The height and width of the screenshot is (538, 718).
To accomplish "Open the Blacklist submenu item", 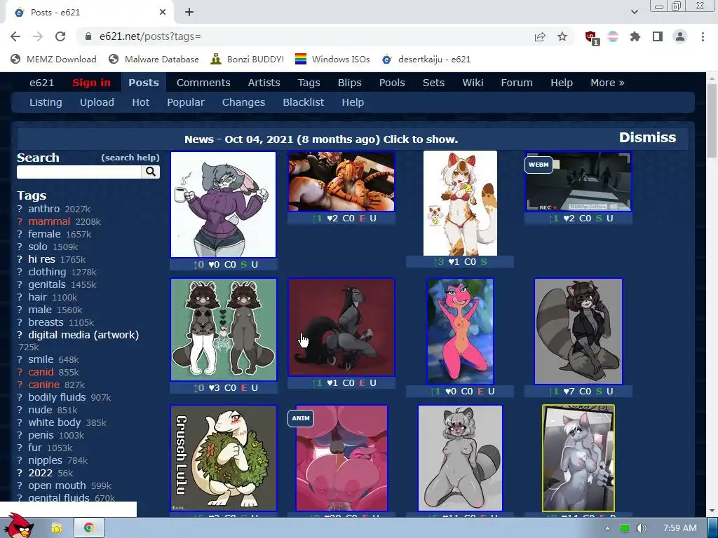I will click(x=303, y=102).
